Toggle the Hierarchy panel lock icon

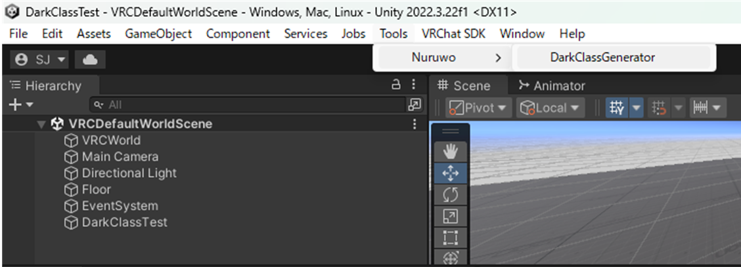396,85
